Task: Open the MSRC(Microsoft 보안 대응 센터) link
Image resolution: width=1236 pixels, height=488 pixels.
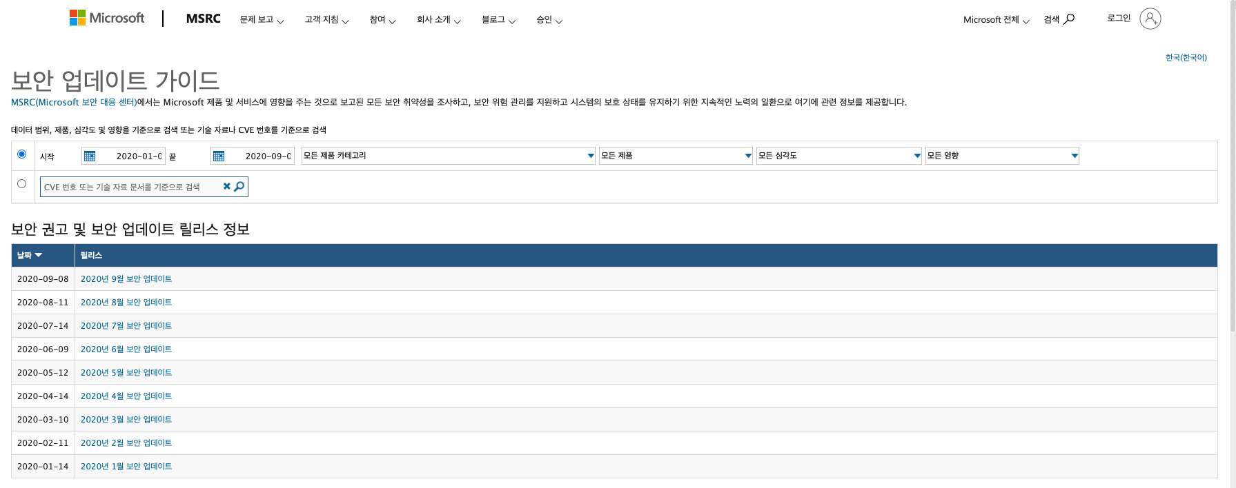Action: click(x=74, y=102)
